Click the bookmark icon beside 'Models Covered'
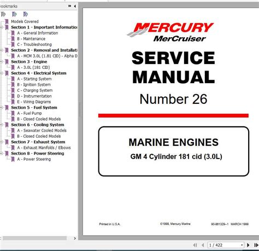The width and height of the screenshot is (259, 251). (7, 22)
